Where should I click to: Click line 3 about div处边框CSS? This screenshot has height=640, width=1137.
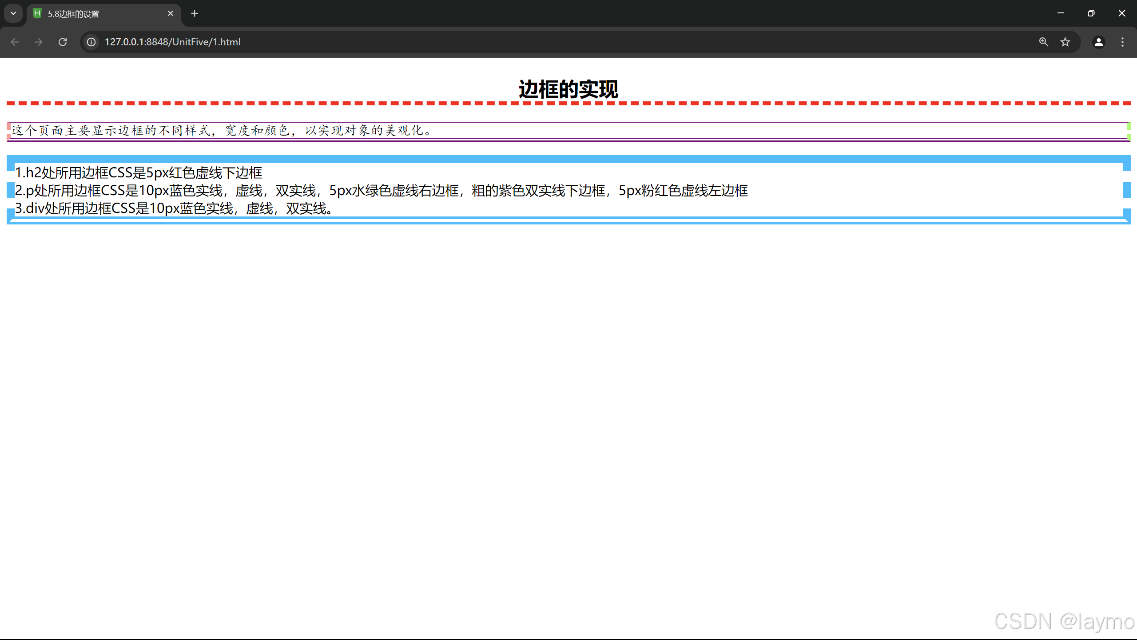click(174, 208)
